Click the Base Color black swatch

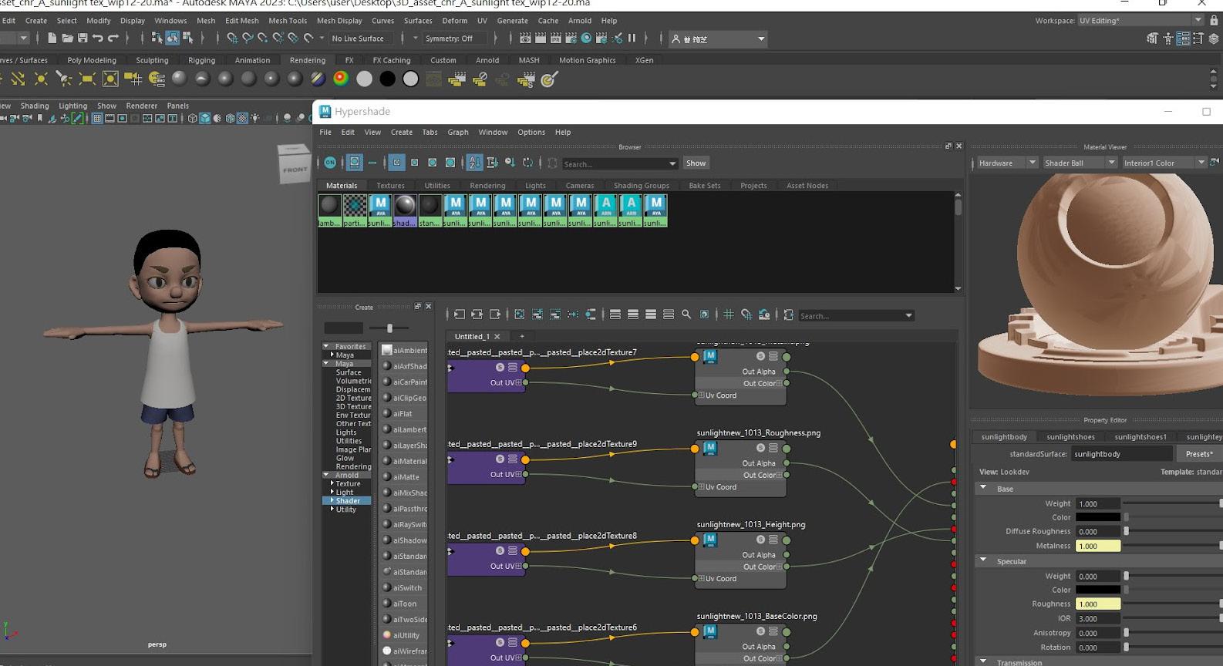point(1097,517)
